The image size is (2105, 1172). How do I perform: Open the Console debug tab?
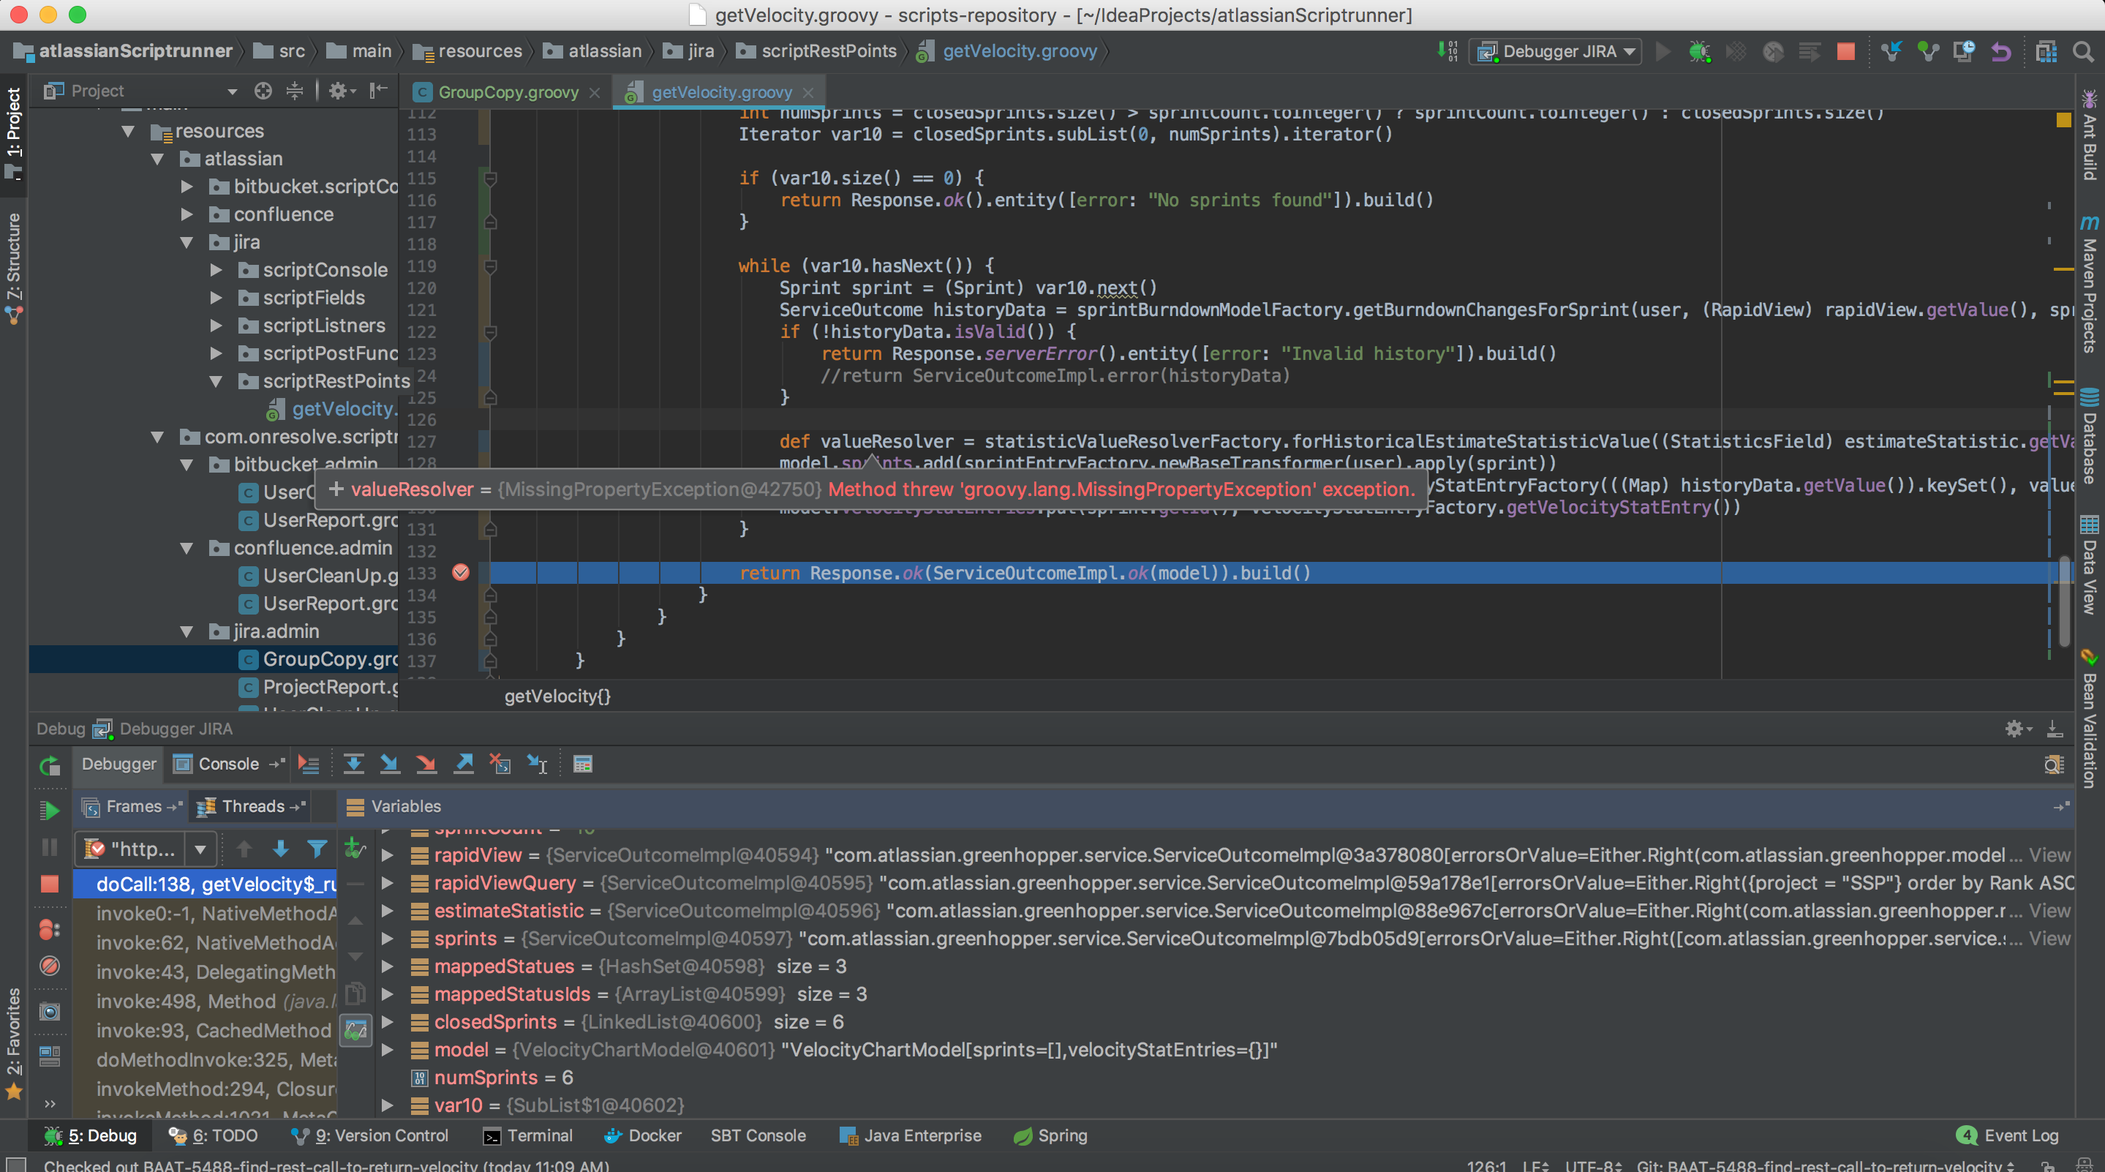(x=228, y=765)
